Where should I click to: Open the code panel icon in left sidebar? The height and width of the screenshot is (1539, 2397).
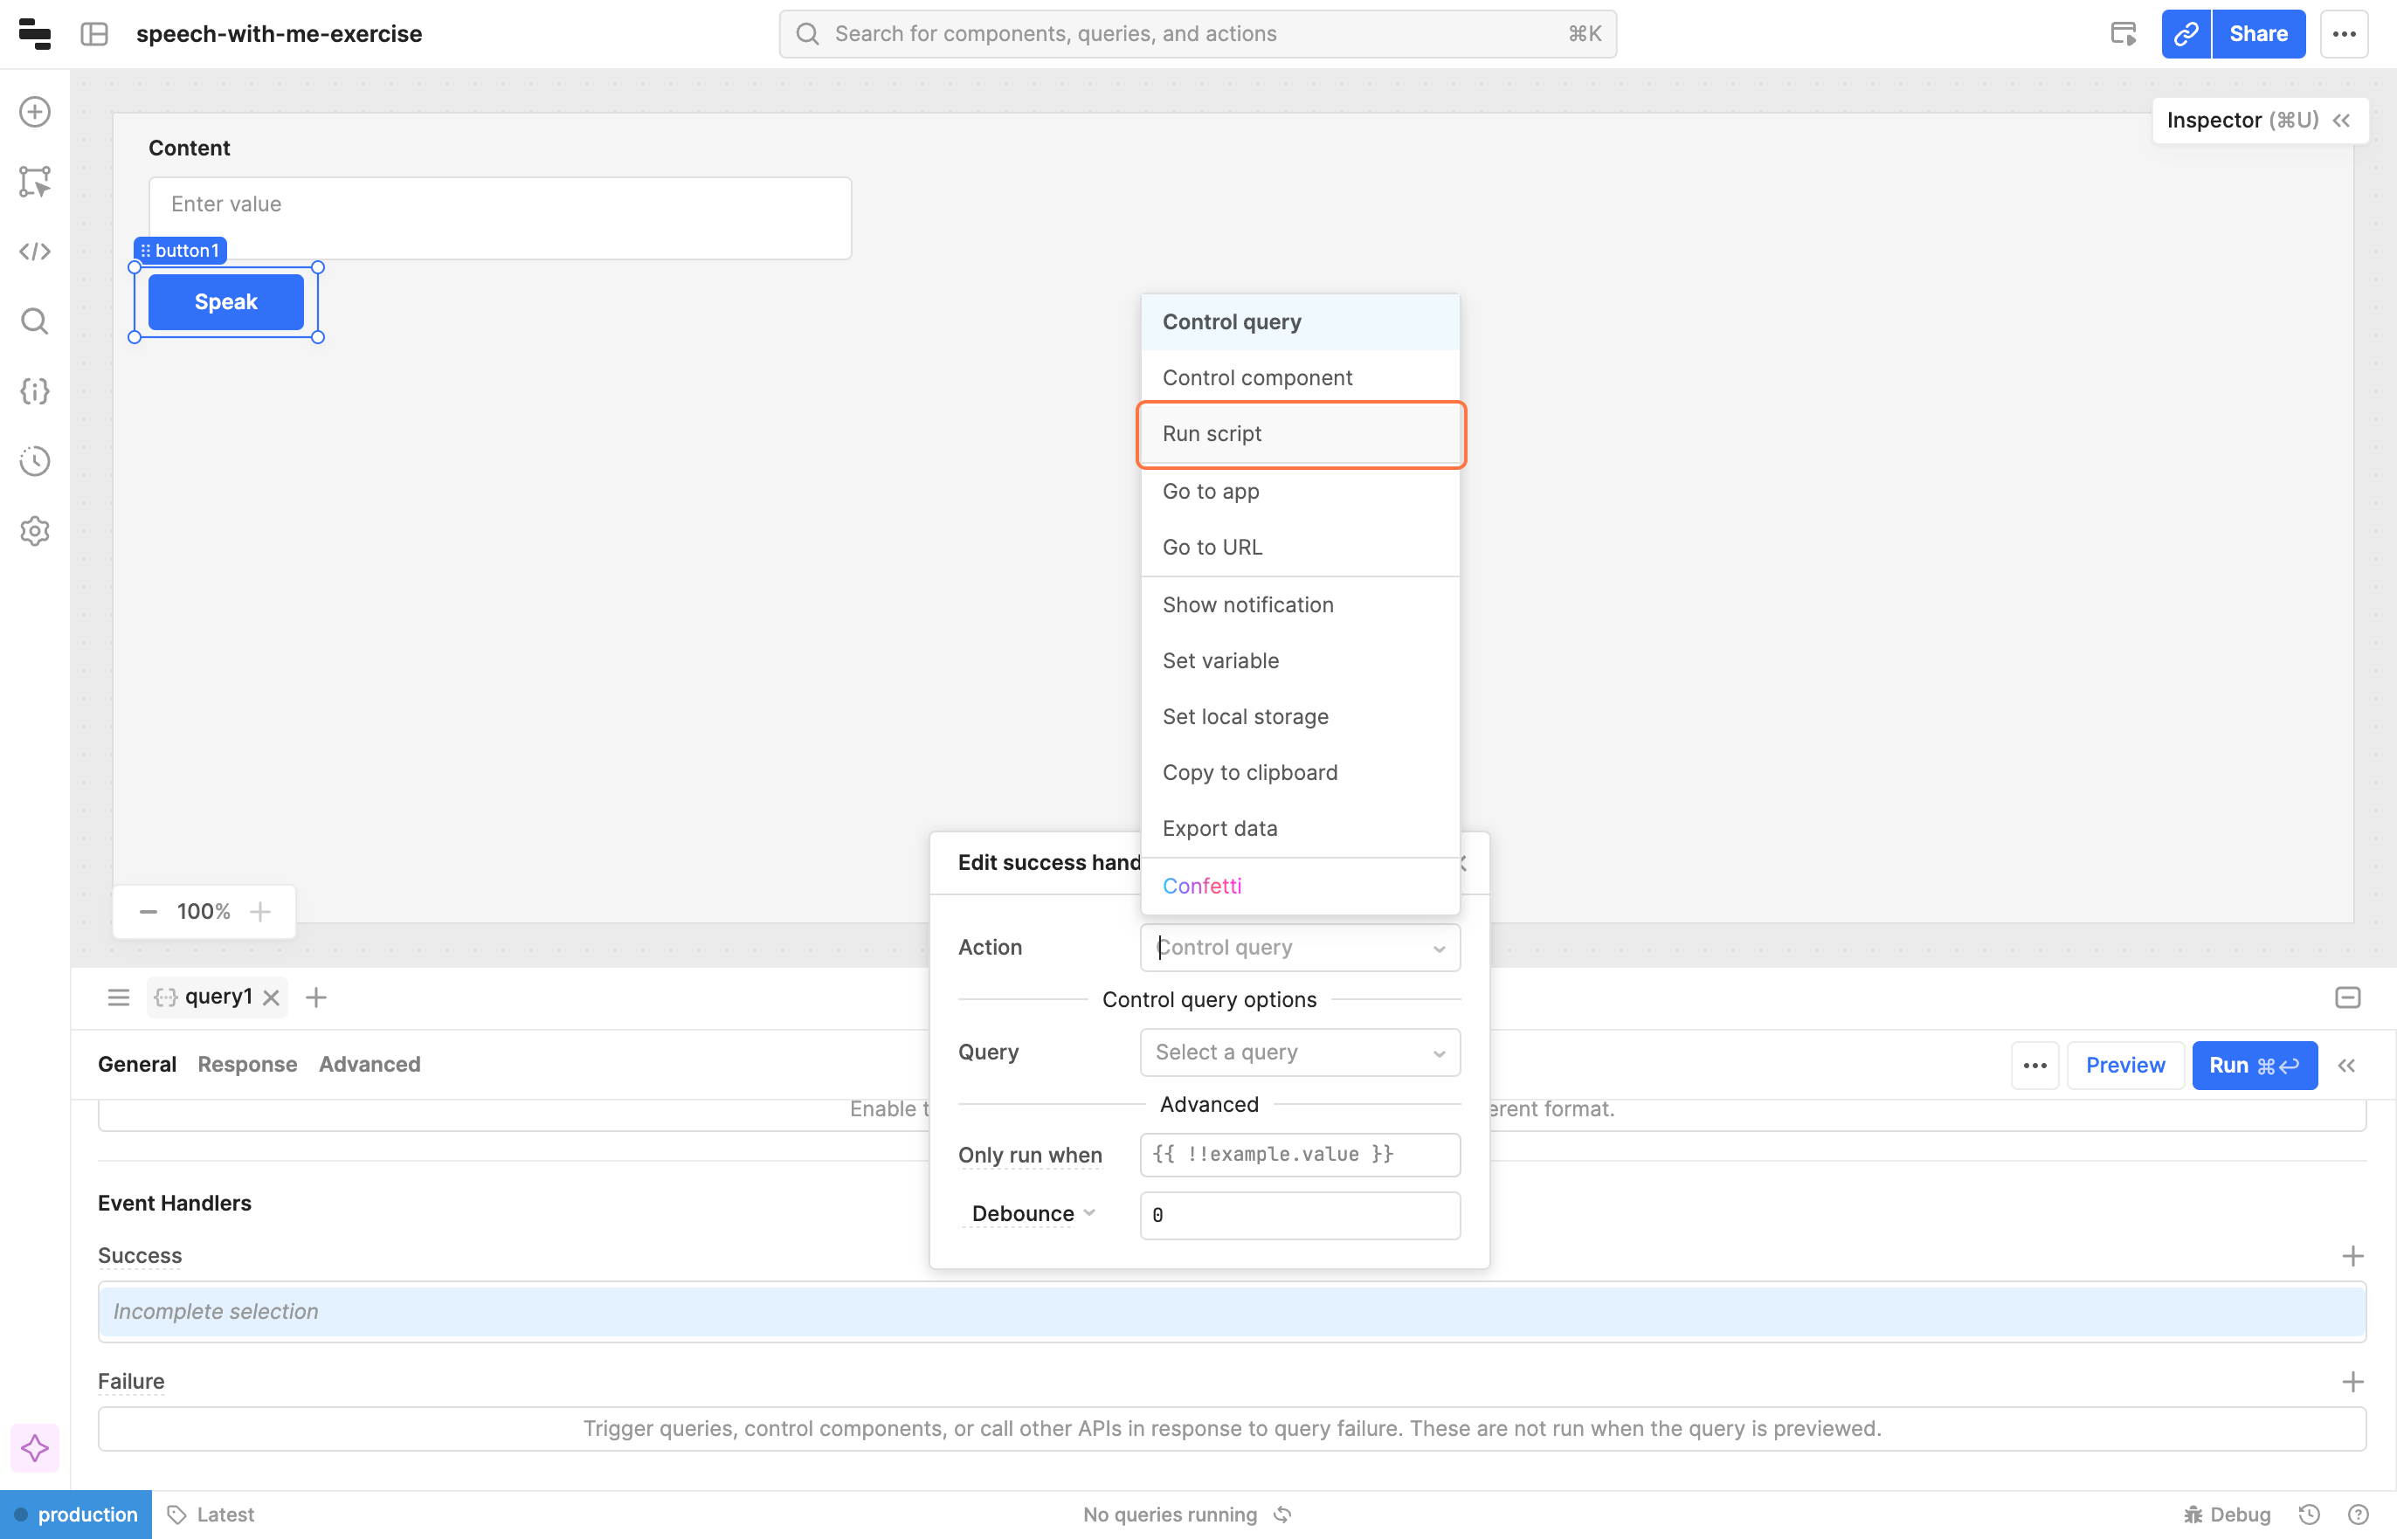click(35, 251)
